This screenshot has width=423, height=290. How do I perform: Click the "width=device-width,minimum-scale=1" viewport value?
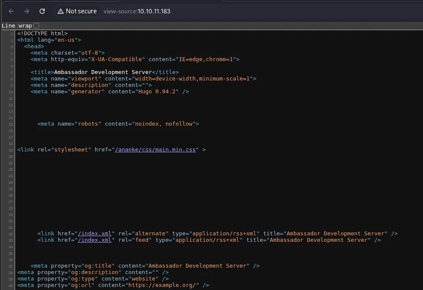point(192,78)
